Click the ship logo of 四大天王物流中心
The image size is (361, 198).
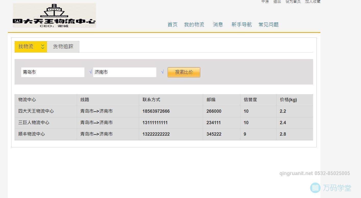point(54,11)
